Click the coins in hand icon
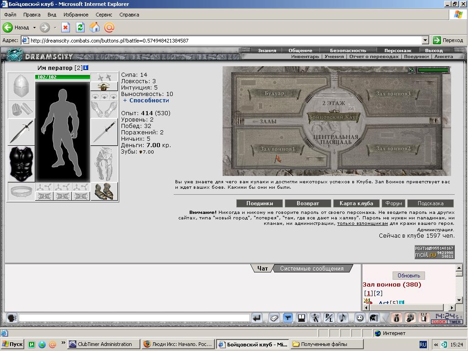This screenshot has width=468, height=351. click(410, 318)
